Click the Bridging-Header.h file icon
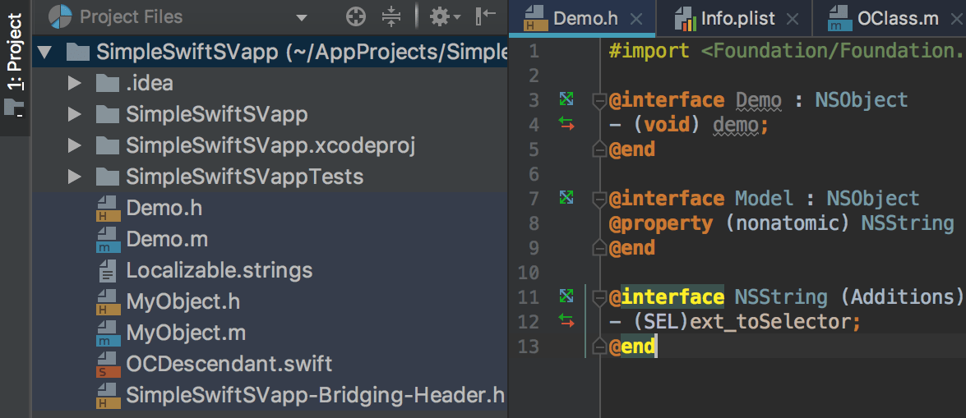 point(108,396)
